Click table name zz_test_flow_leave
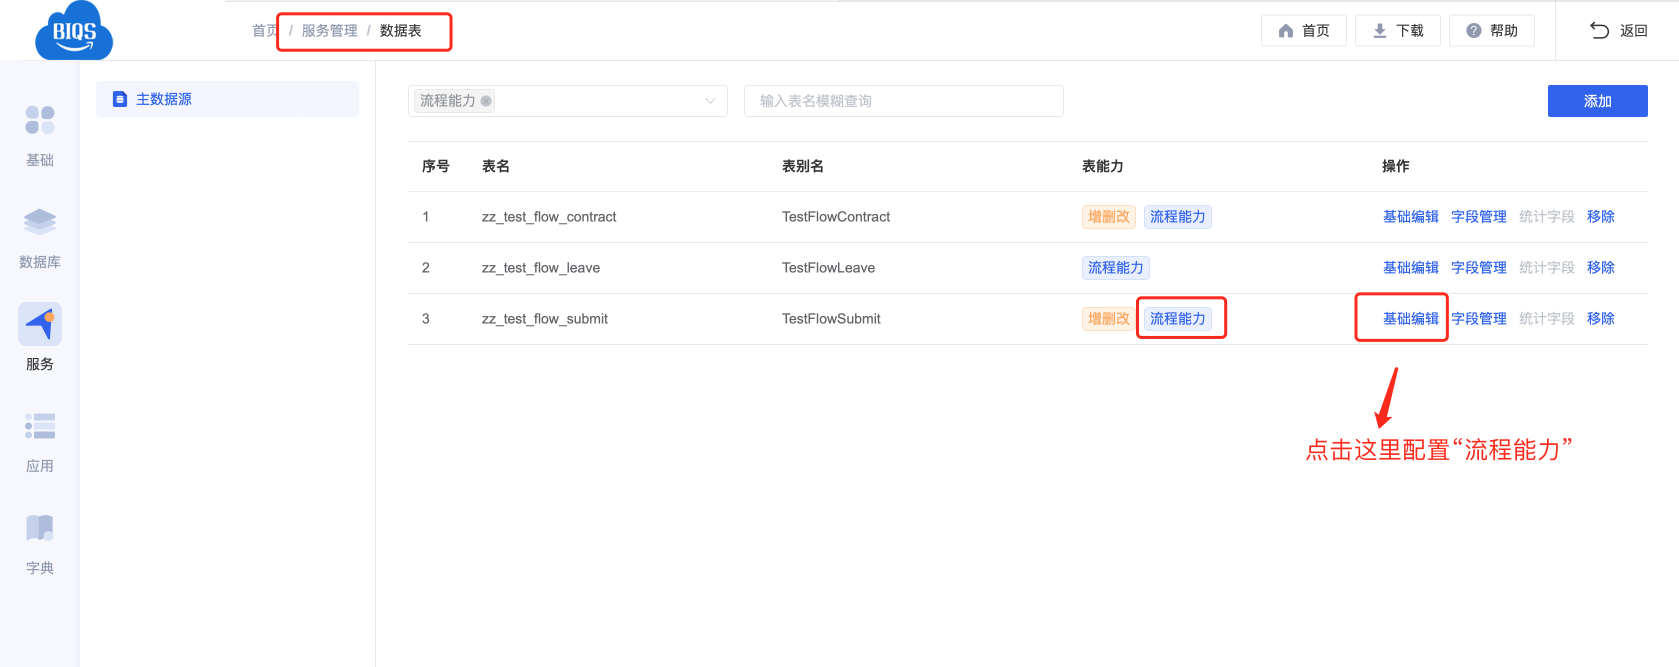This screenshot has width=1679, height=667. pyautogui.click(x=540, y=267)
